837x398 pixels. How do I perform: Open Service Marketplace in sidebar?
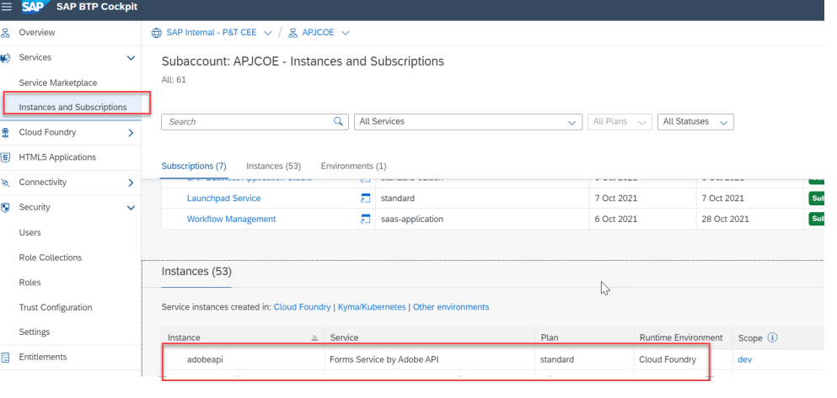[x=58, y=83]
